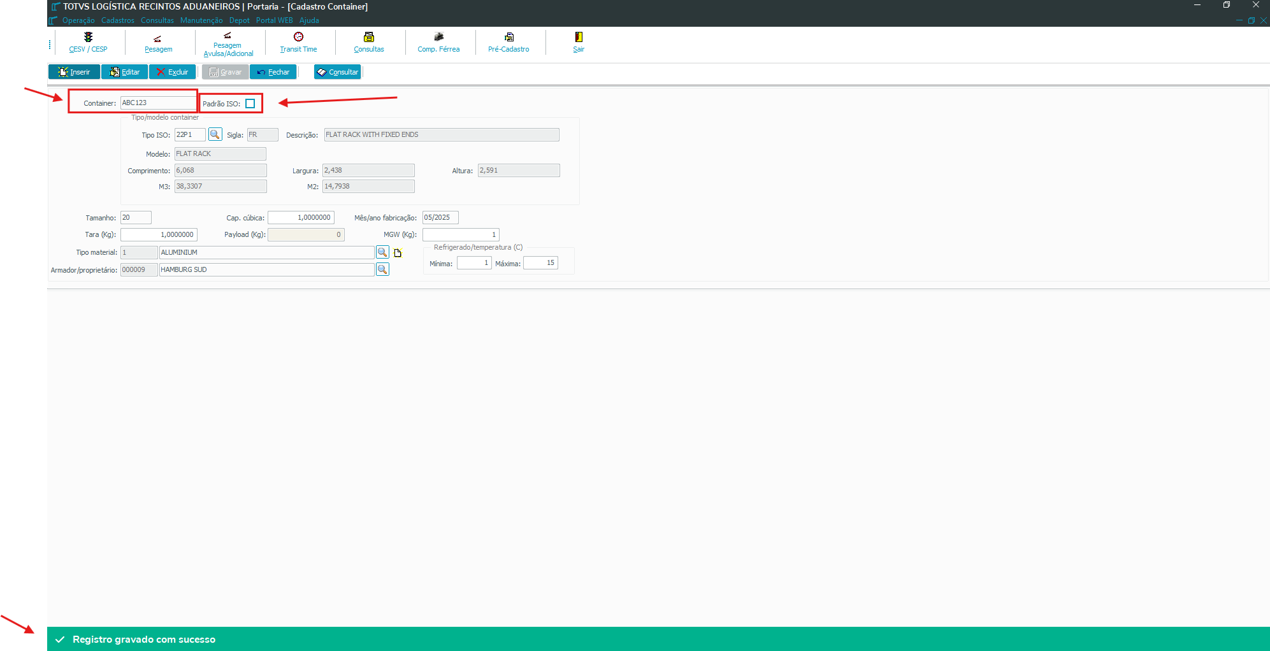Click the Editar button
The width and height of the screenshot is (1270, 651).
(124, 72)
